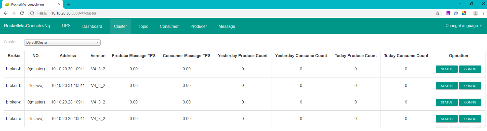Viewport: 487px width, 131px height.
Task: Click the Yesterday Consume Count header
Action: [x=301, y=56]
